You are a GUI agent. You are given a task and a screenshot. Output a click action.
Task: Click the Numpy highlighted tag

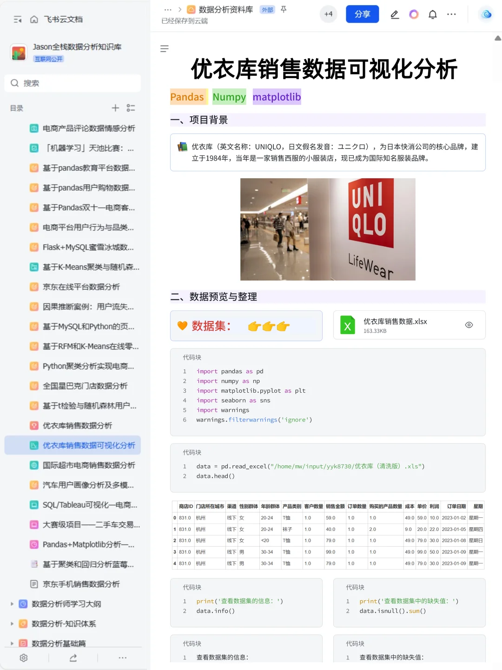[x=229, y=97]
